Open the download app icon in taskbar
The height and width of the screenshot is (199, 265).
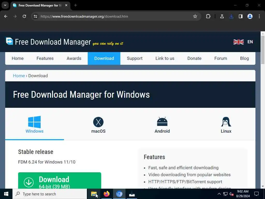132,194
